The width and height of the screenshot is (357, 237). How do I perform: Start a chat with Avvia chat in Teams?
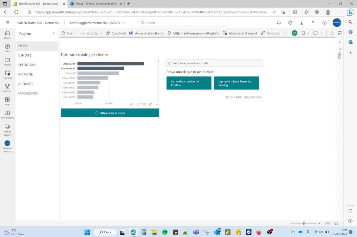[146, 33]
